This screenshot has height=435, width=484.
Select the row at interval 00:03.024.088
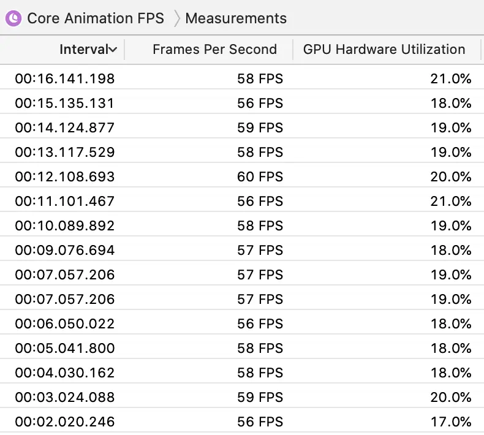(65, 397)
